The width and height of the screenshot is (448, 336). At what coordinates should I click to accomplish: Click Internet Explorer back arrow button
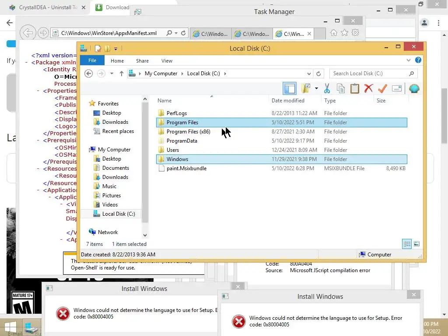pos(28,33)
